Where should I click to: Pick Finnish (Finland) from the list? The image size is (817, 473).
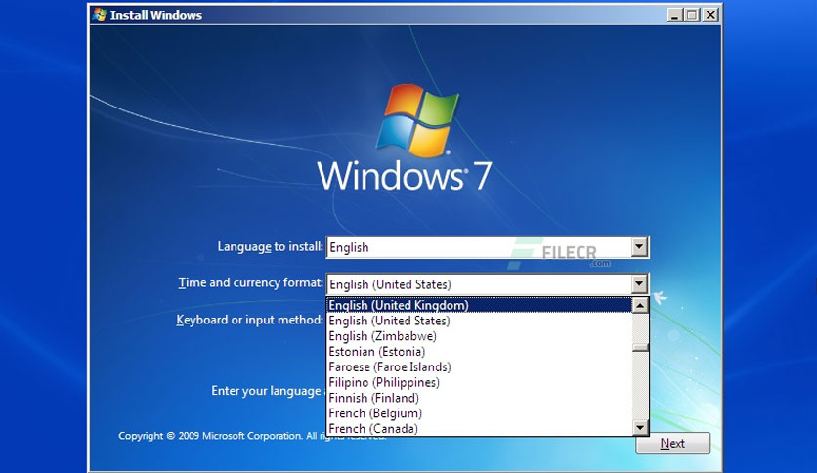(480, 398)
